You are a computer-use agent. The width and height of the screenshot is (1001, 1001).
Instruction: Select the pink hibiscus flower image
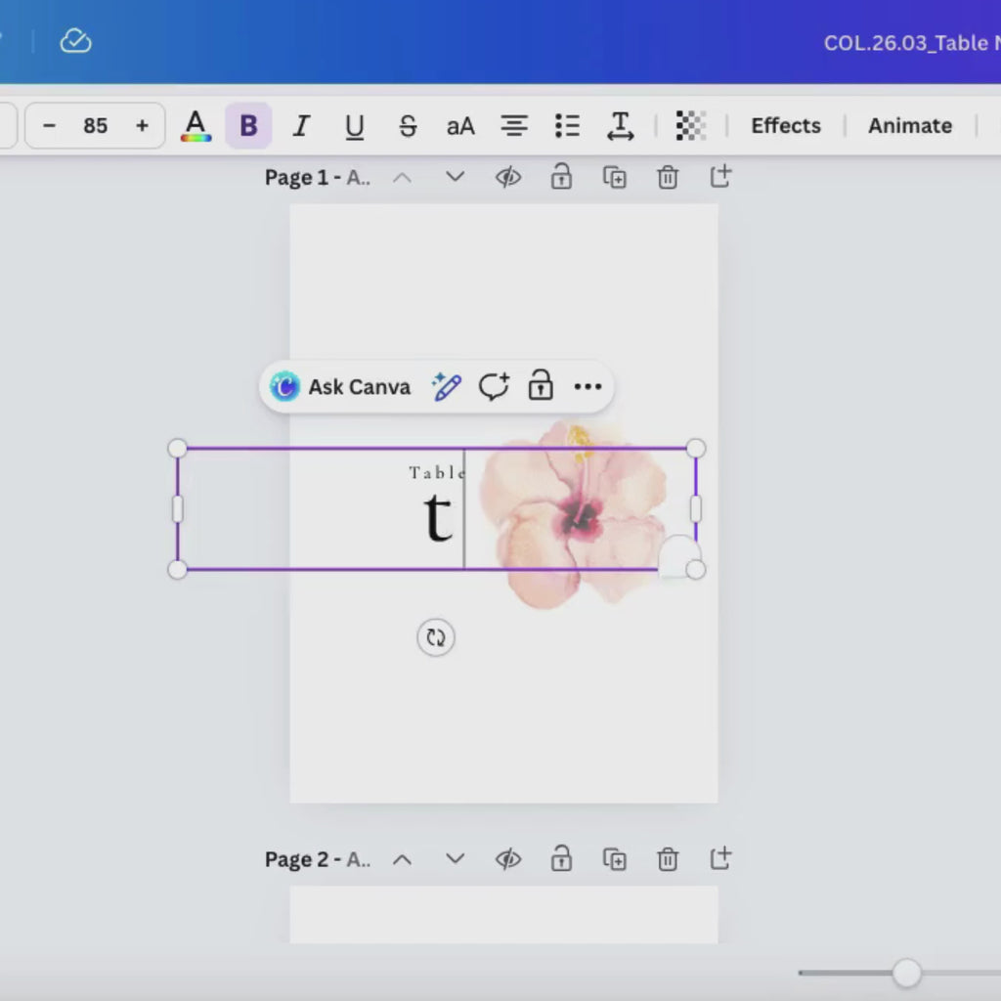[575, 514]
